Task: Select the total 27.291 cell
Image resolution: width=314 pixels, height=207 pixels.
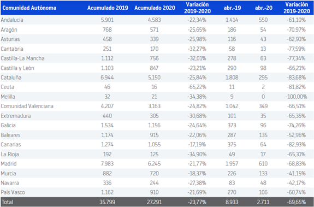Action: coord(154,202)
